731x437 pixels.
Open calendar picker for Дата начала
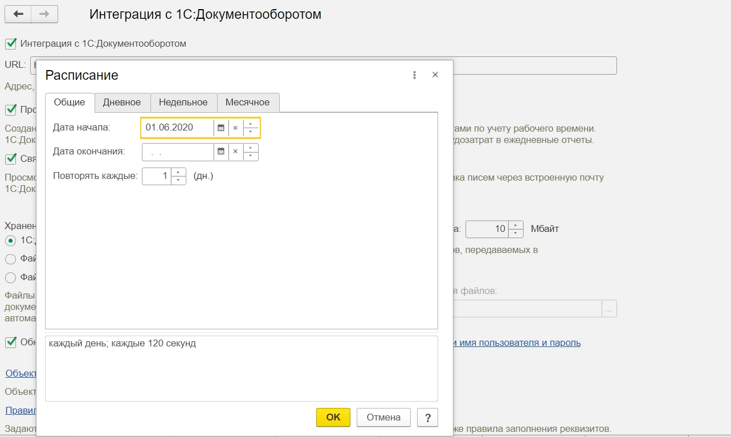tap(221, 128)
